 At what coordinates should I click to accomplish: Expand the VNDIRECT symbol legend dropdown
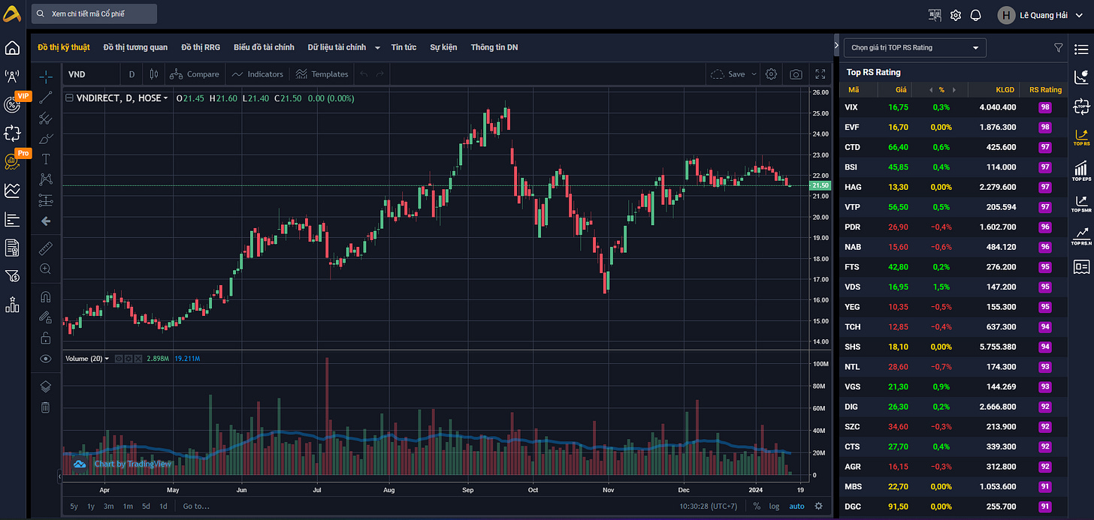165,98
